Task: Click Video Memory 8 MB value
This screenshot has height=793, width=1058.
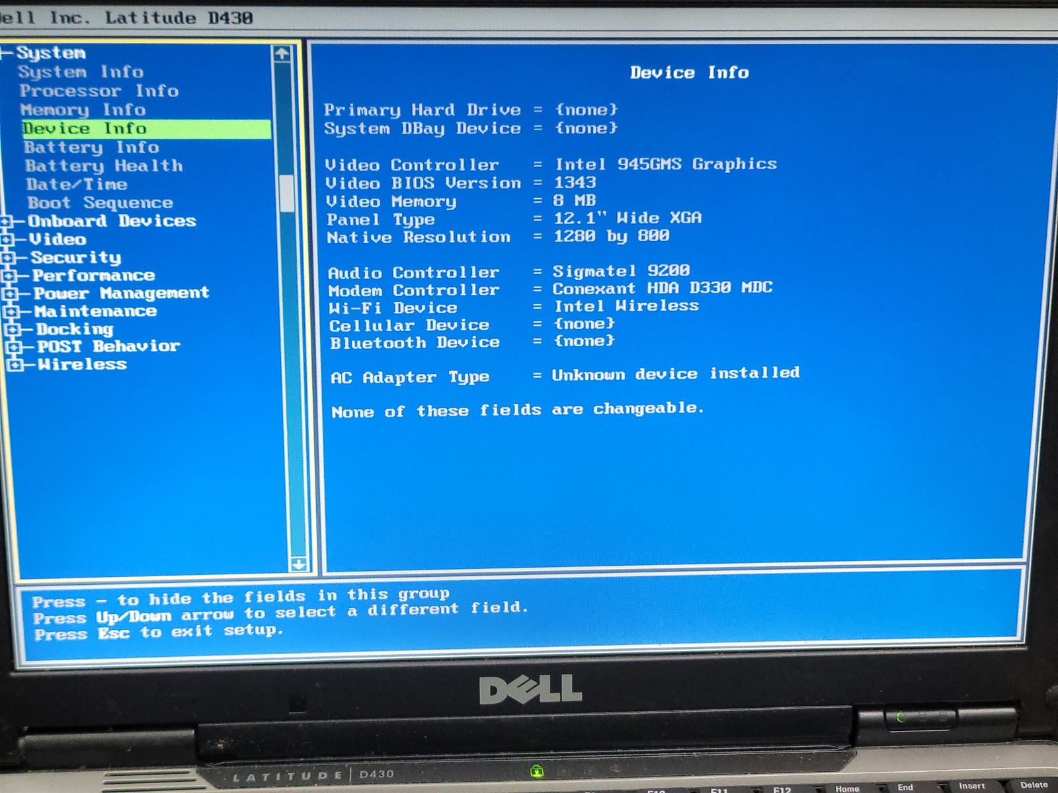Action: 575,200
